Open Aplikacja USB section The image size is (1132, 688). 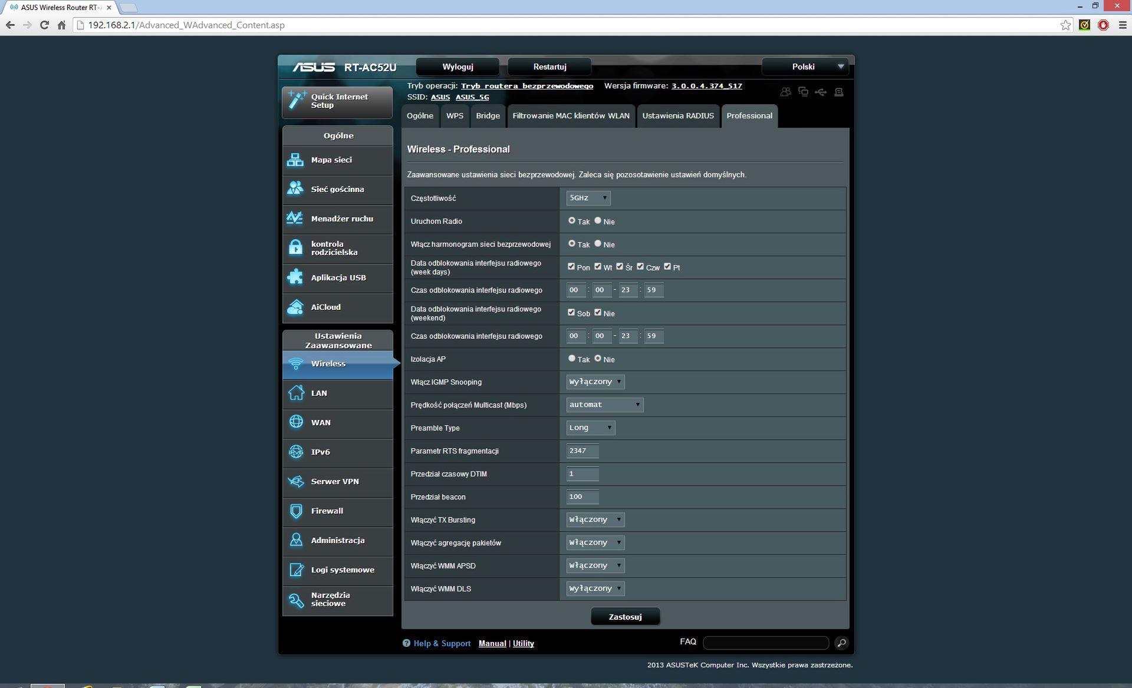point(337,278)
